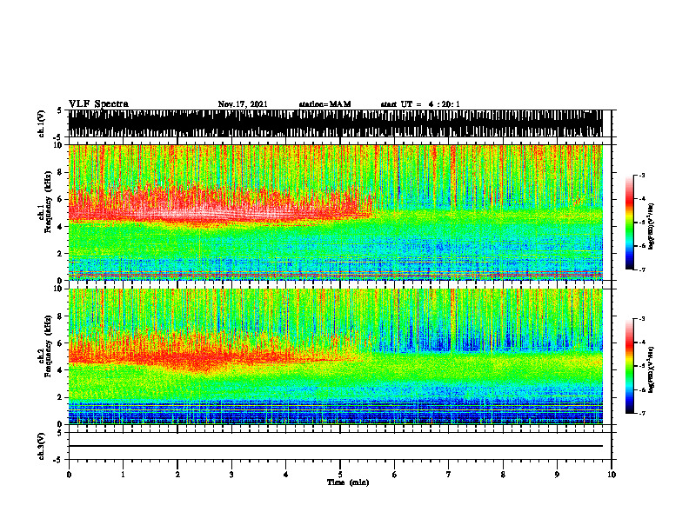Click the "10" tick on ch.2 frequency axis
689x532 pixels.
click(59, 289)
